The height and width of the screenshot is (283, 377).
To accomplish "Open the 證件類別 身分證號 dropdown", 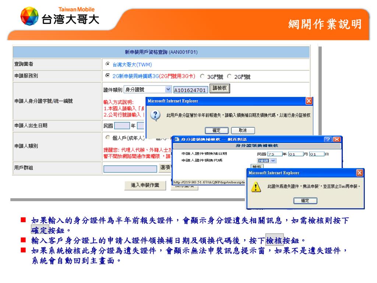I will [x=148, y=89].
